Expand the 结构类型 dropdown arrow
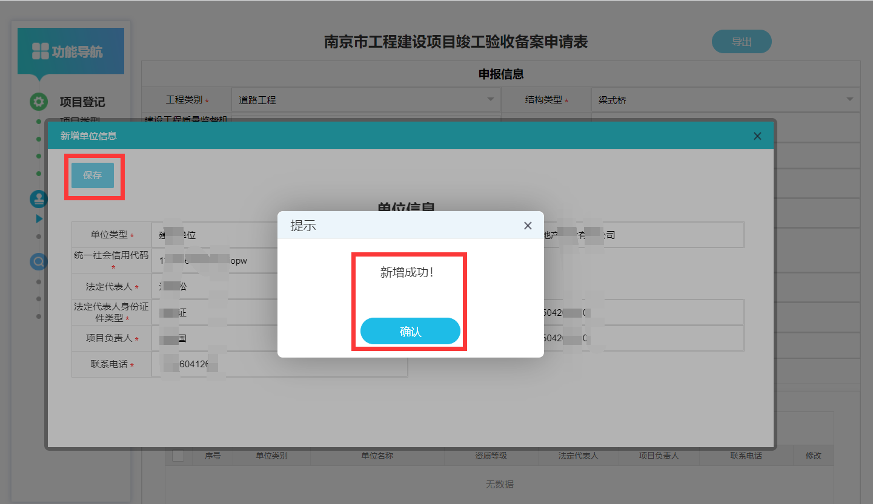Viewport: 873px width, 504px height. click(849, 100)
